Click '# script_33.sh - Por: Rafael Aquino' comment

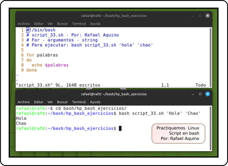tap(72, 35)
